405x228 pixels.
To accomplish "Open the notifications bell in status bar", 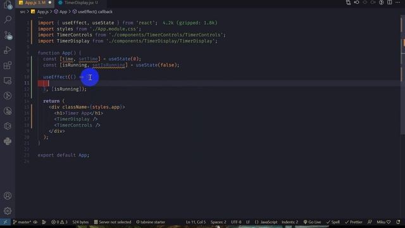I will click(x=398, y=222).
